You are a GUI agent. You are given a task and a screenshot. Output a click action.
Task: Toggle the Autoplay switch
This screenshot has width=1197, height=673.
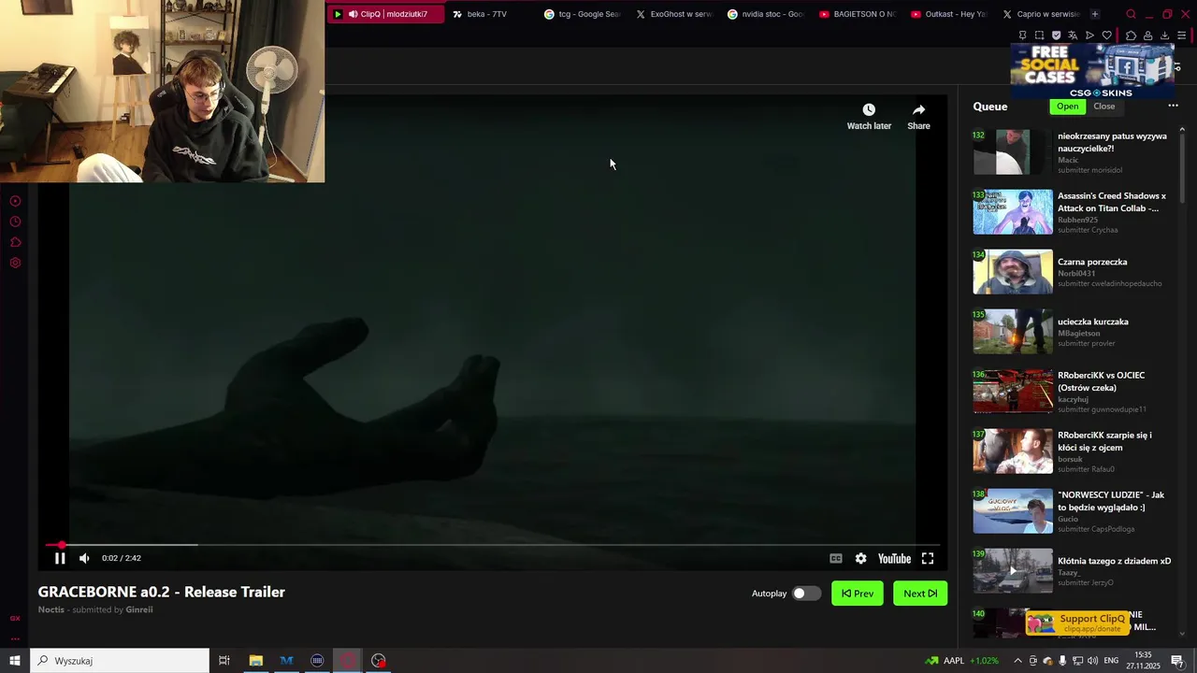(806, 594)
